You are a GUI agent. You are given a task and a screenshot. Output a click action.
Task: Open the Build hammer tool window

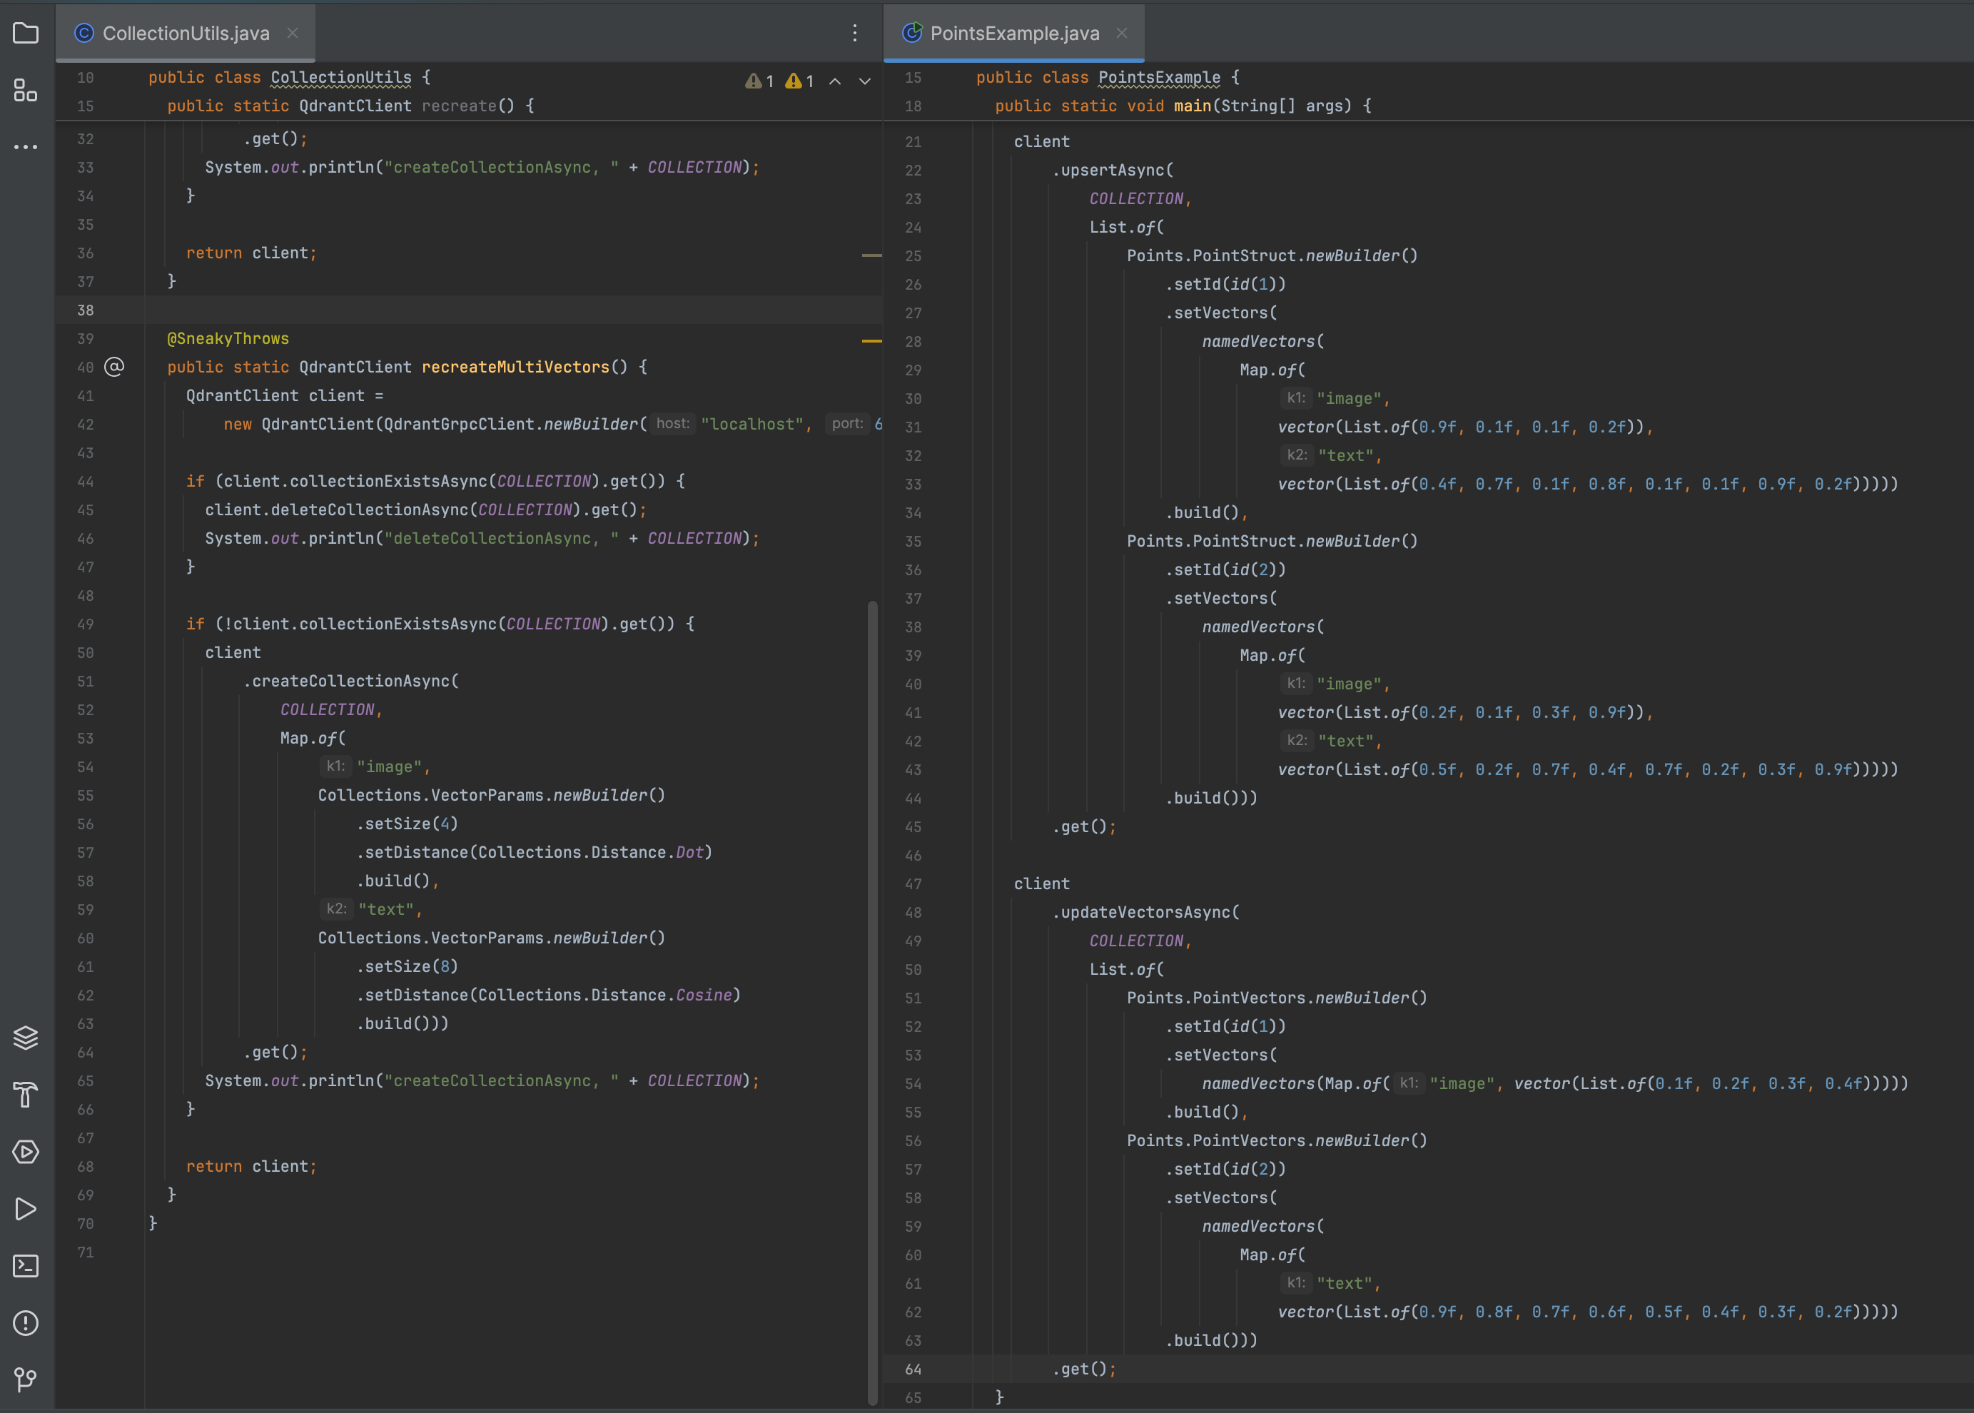26,1095
